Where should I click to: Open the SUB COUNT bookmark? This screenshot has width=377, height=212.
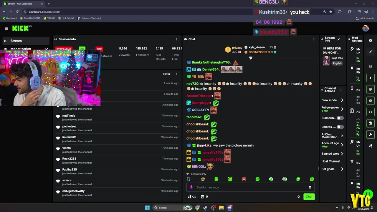pyautogui.click(x=66, y=18)
